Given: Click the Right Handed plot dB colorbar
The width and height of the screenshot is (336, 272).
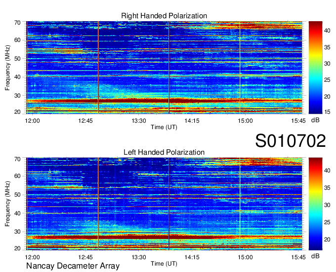Looking at the screenshot, I should coord(315,68).
